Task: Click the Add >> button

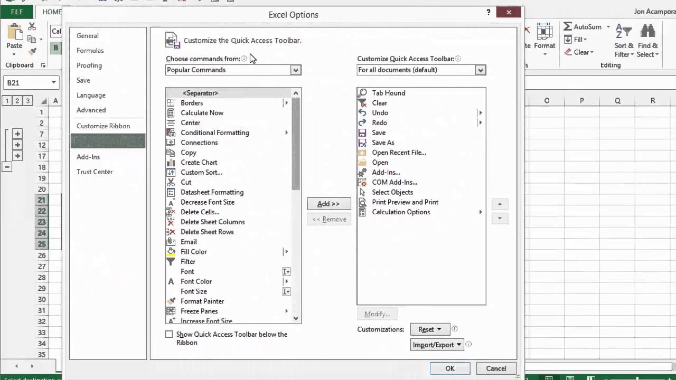Action: coord(328,204)
